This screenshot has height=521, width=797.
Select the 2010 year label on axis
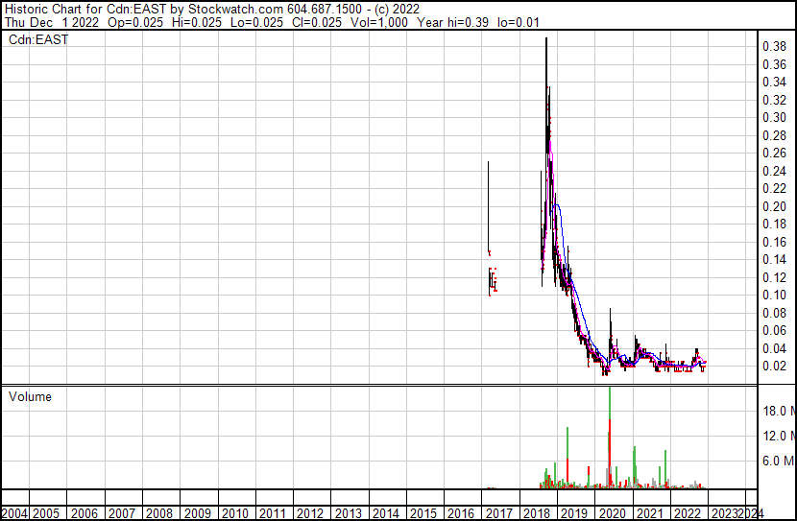pos(235,513)
